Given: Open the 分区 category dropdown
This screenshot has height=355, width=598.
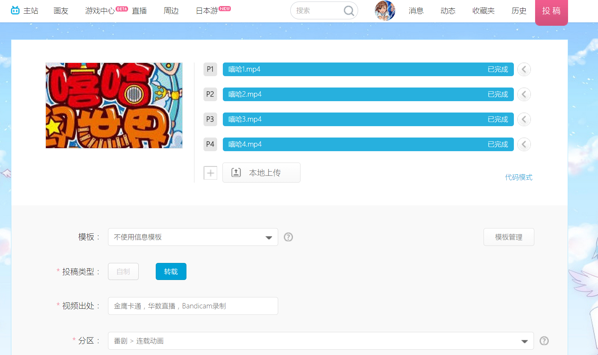Looking at the screenshot, I should click(x=321, y=341).
